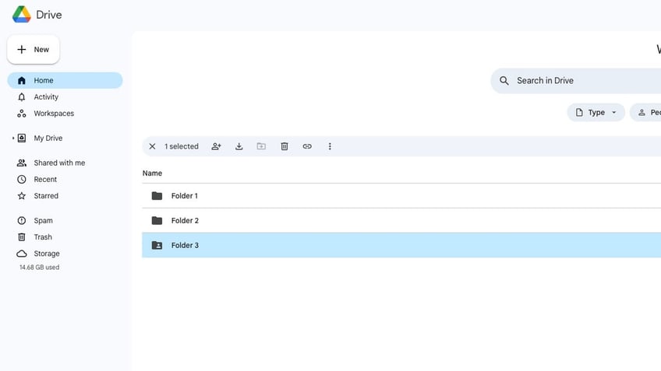Download the selected folder via the toolbar icon
The width and height of the screenshot is (661, 371).
coord(239,146)
